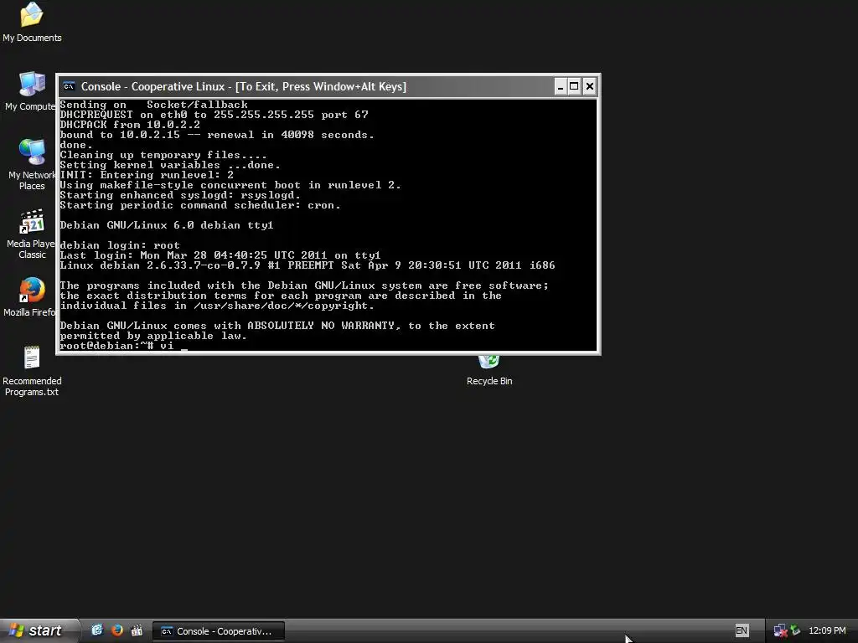Launch Show Desktop from quick launch
This screenshot has width=858, height=643.
tap(97, 630)
